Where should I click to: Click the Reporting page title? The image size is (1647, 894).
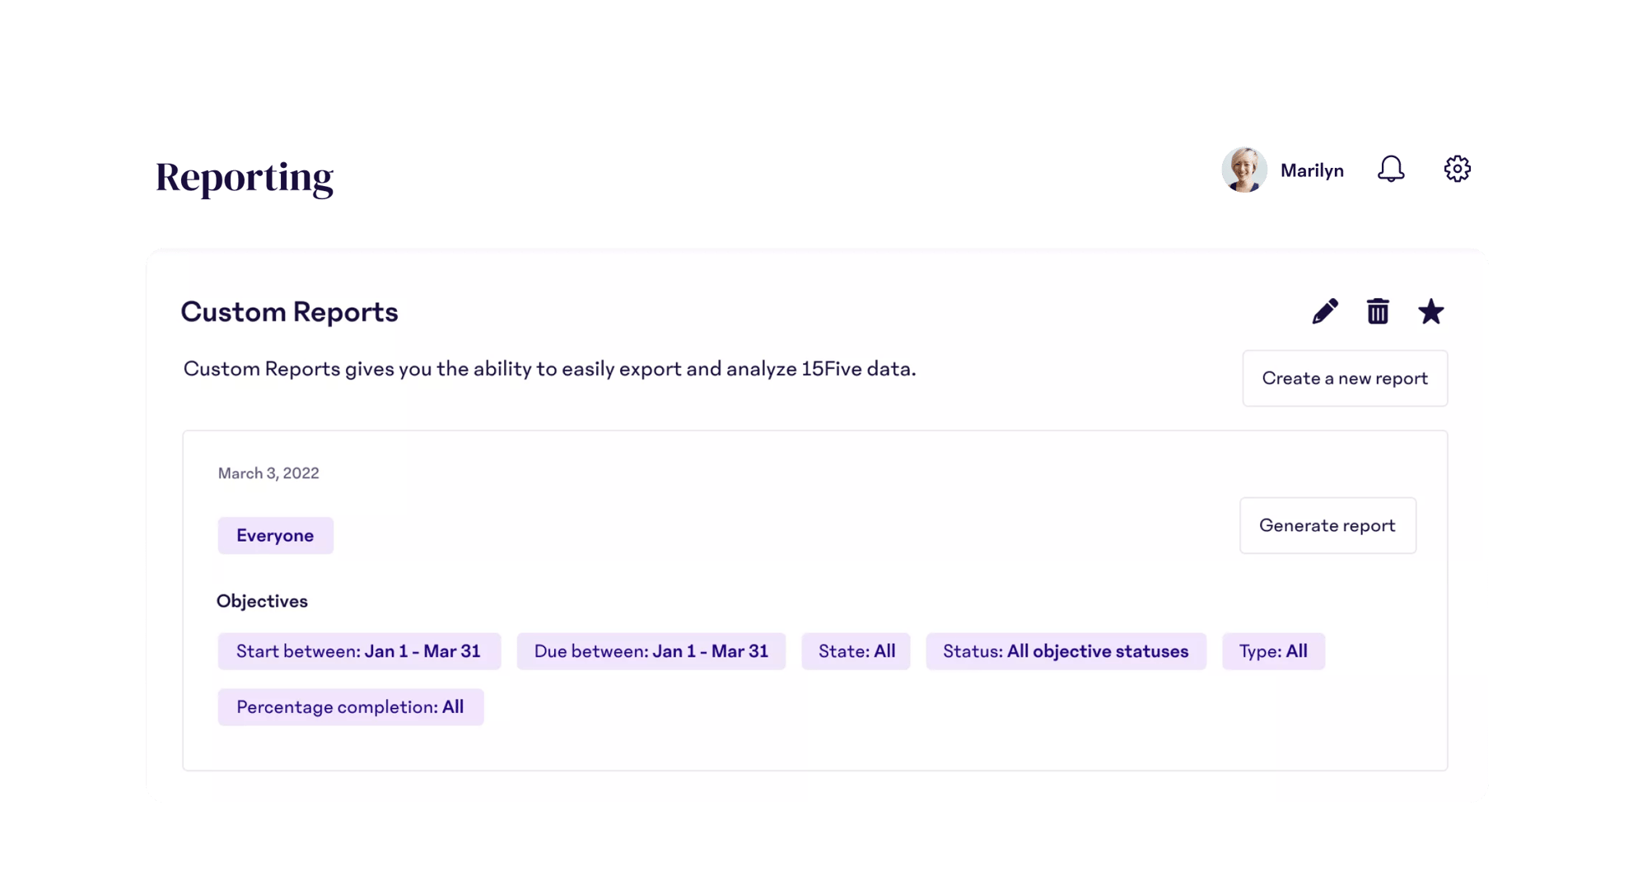click(245, 177)
